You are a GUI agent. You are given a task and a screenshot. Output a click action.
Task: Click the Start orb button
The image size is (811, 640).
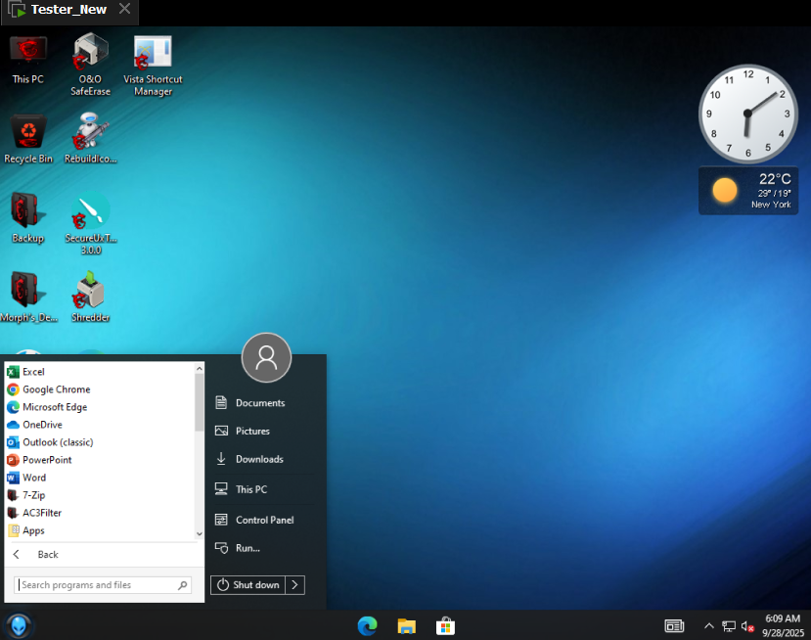click(20, 624)
